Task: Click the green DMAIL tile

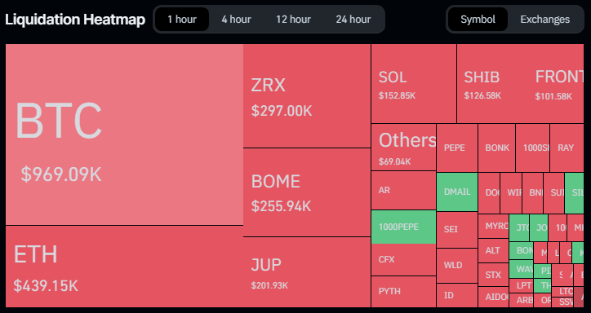Action: coord(457,192)
